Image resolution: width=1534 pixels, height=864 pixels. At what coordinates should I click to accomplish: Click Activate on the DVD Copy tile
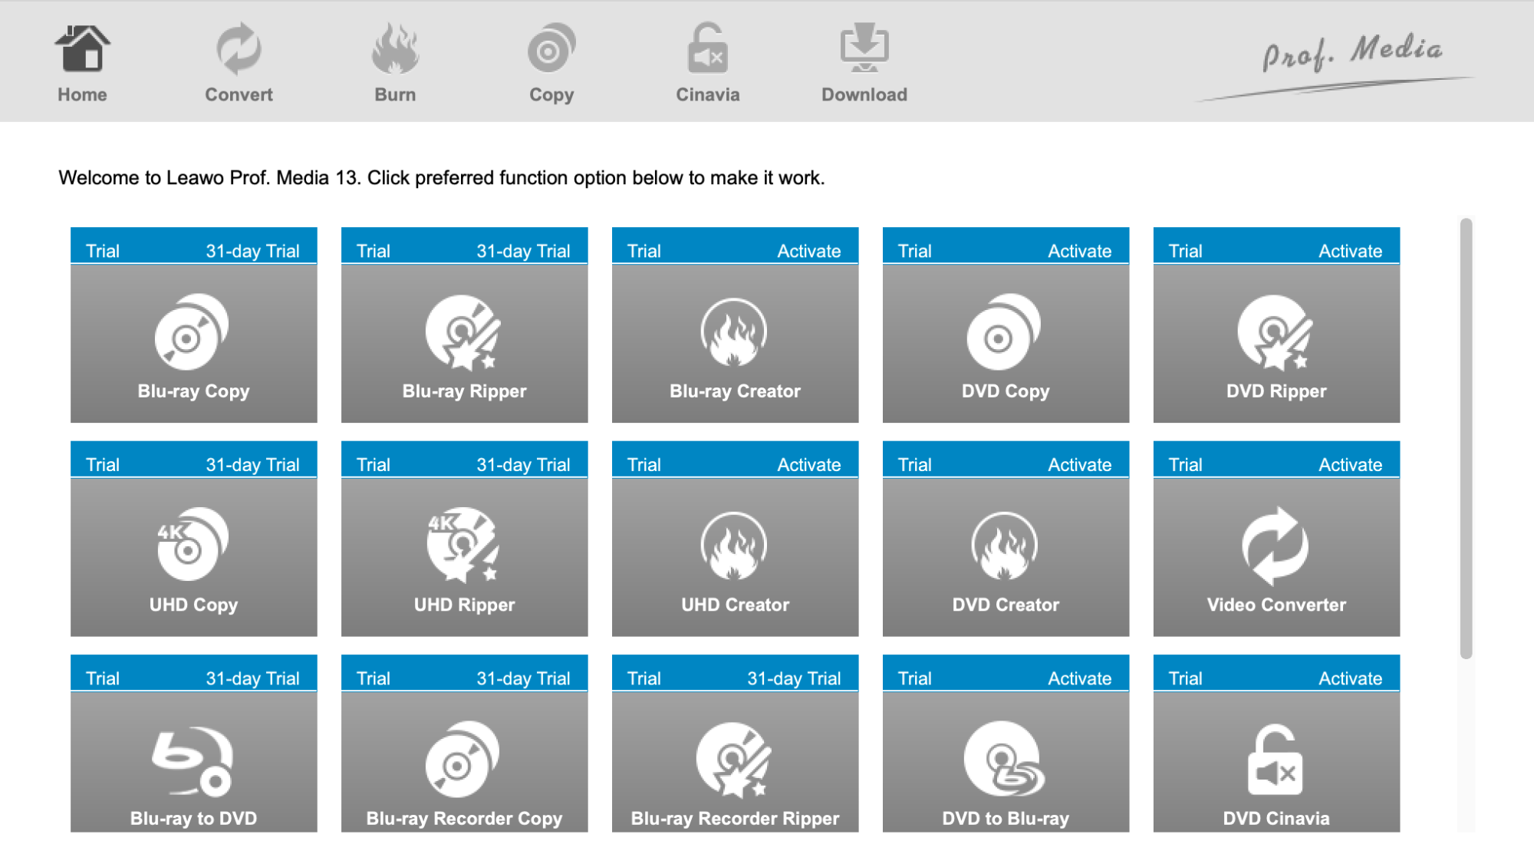click(x=1079, y=251)
